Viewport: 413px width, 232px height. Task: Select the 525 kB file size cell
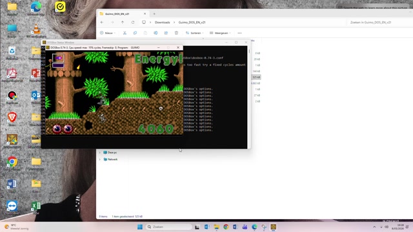coord(256,77)
